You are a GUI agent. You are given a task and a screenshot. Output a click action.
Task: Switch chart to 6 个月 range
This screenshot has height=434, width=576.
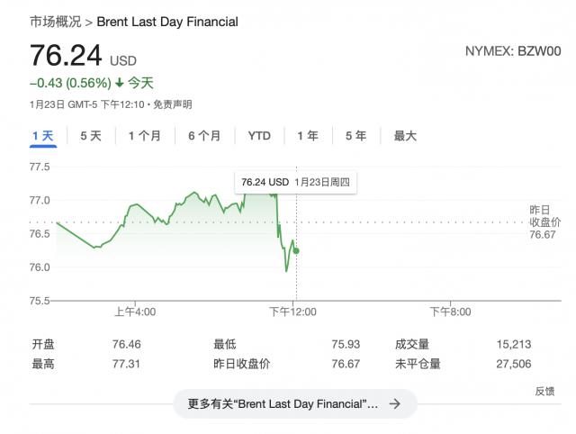pyautogui.click(x=204, y=136)
